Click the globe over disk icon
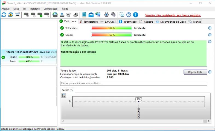The height and width of the screenshot is (131, 215). [55, 15]
